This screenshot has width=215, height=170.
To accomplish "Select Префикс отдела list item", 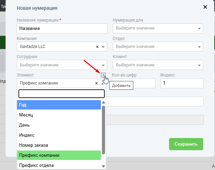I will tap(59, 165).
